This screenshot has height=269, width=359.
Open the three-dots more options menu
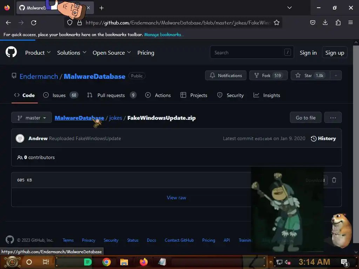point(333,118)
